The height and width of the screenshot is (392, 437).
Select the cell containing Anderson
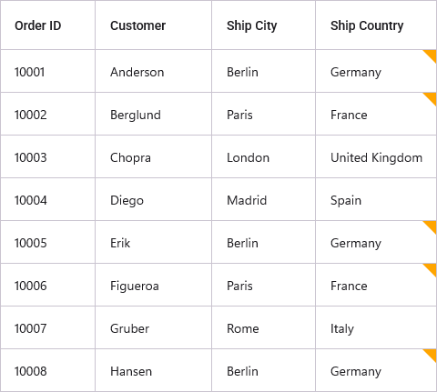153,71
